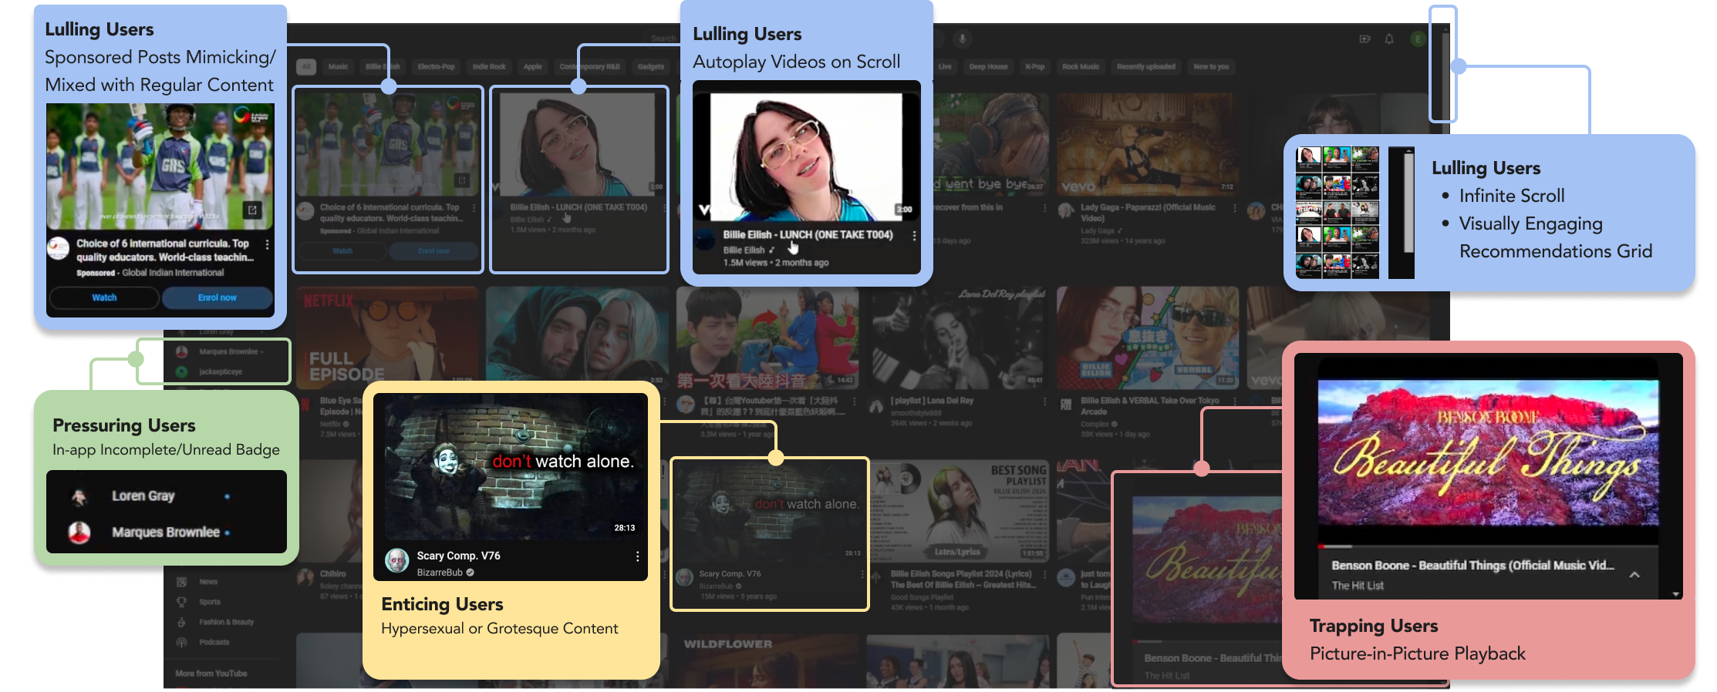Select the Music filter chip
The width and height of the screenshot is (1717, 692).
click(x=338, y=67)
